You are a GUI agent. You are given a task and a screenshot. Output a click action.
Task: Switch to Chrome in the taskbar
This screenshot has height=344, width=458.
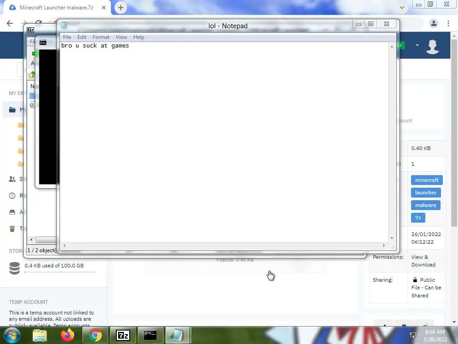click(x=95, y=335)
